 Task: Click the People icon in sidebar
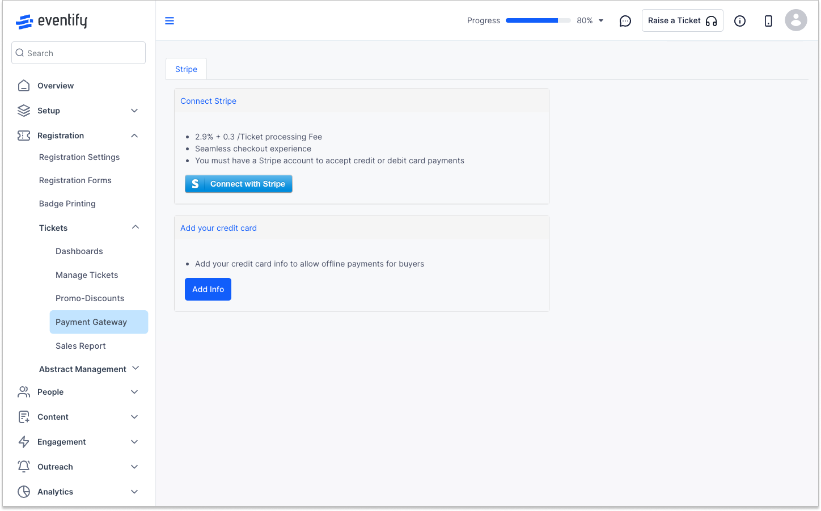click(24, 391)
